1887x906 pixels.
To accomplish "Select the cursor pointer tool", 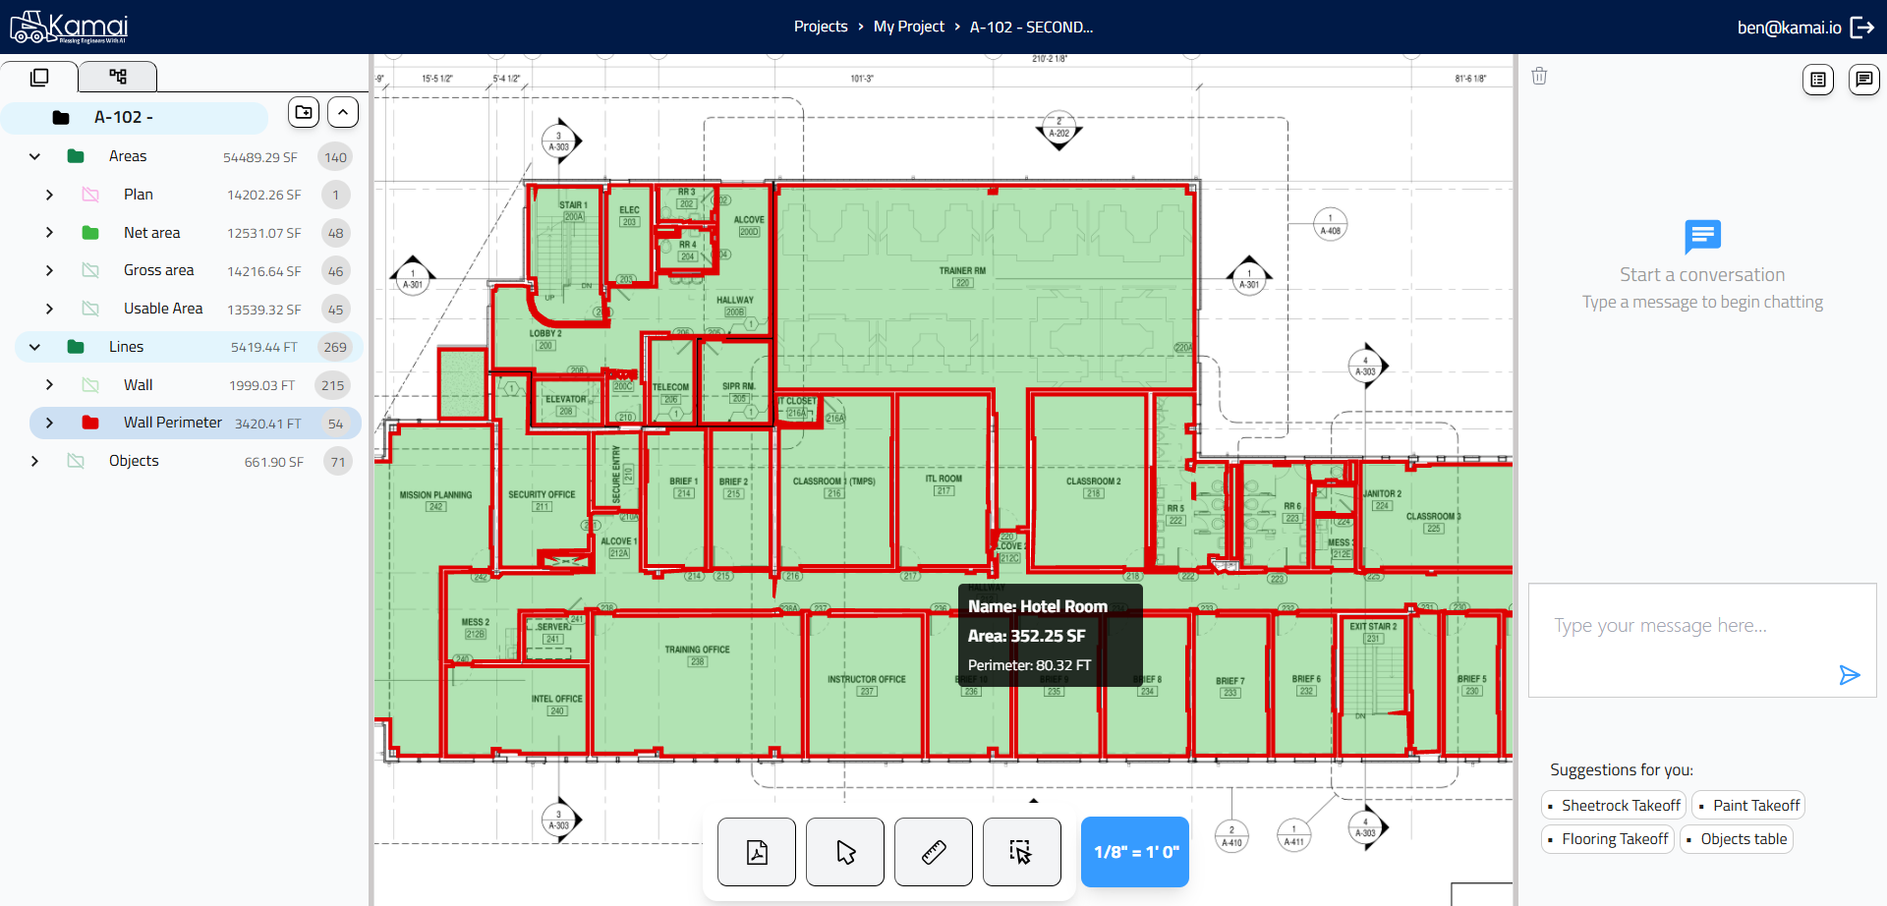I will click(844, 852).
